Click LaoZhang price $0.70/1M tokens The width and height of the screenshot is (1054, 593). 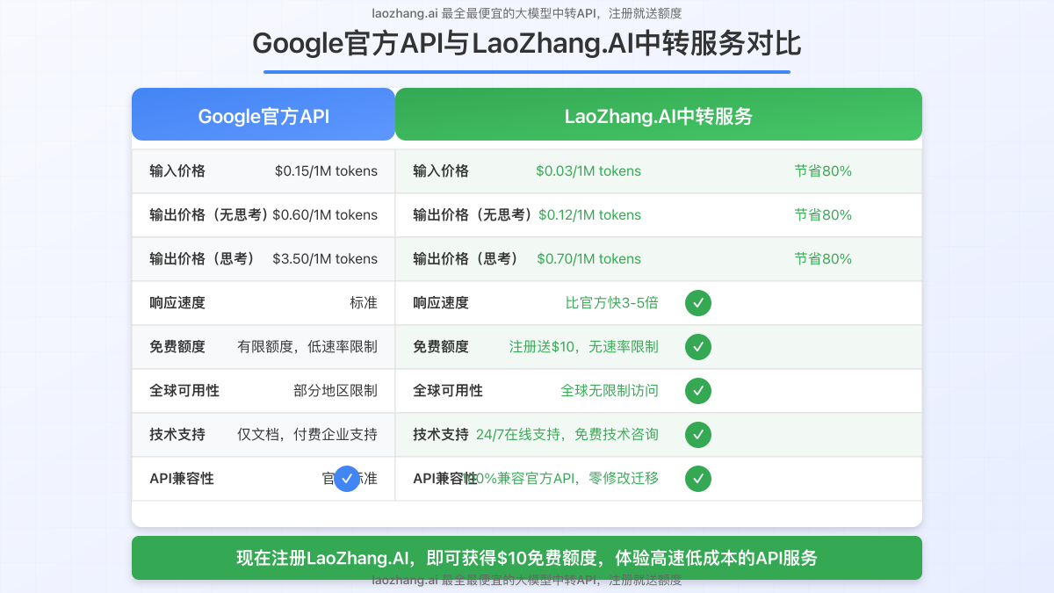coord(588,259)
